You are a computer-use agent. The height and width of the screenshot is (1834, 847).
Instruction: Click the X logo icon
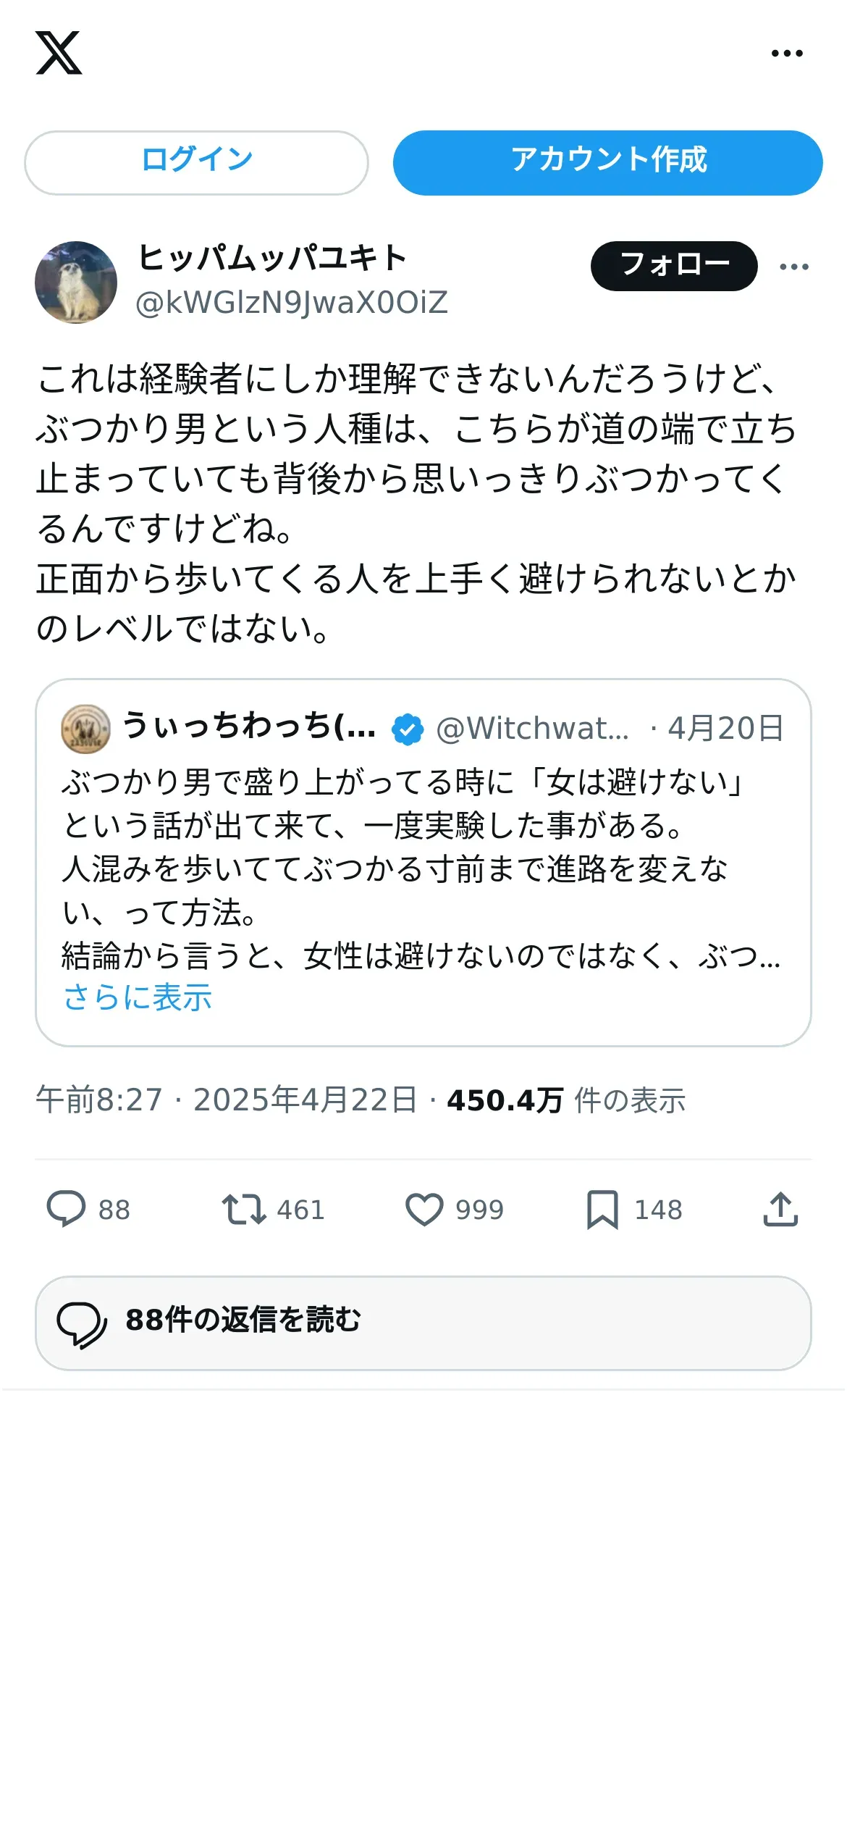[59, 53]
